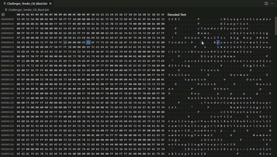
Task: Click the 15 column header
Action: (116, 14)
